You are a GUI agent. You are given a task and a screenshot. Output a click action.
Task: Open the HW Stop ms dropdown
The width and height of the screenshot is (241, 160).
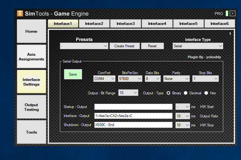(183, 125)
